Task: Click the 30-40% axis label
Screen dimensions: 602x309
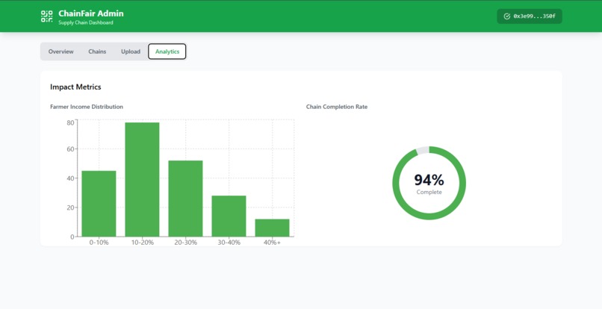Action: pyautogui.click(x=229, y=243)
